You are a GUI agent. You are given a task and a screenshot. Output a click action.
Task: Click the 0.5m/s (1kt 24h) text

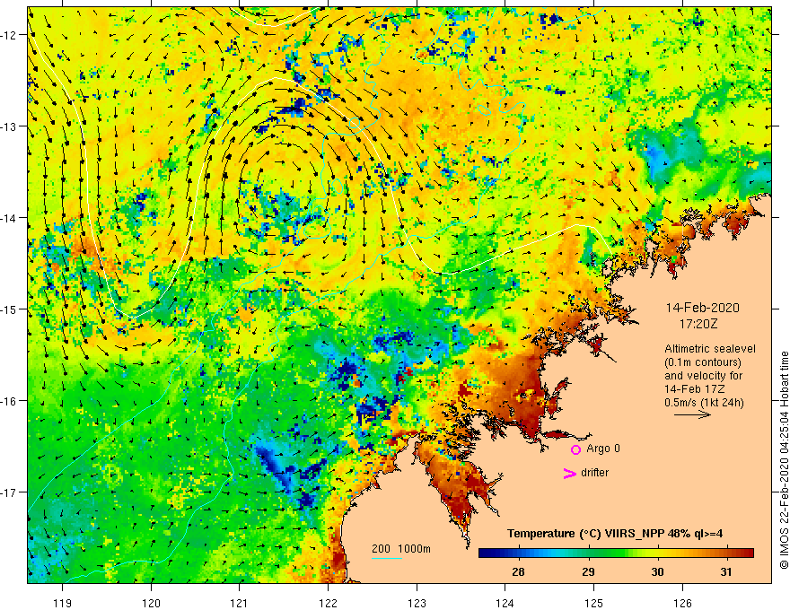click(x=705, y=403)
